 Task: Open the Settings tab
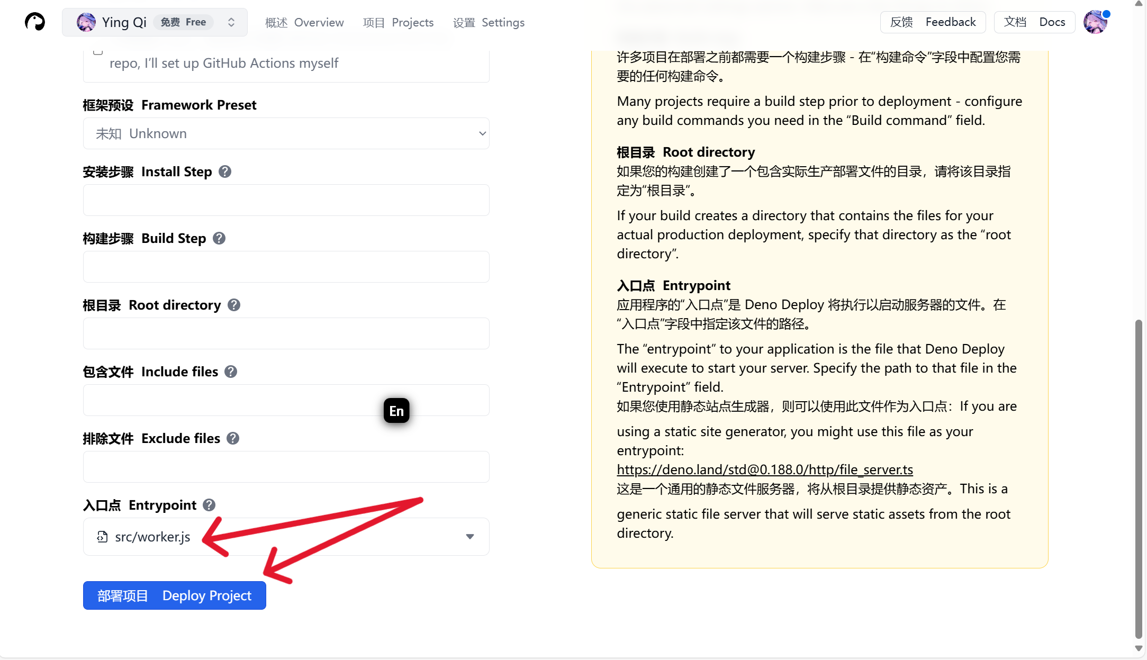coord(489,22)
